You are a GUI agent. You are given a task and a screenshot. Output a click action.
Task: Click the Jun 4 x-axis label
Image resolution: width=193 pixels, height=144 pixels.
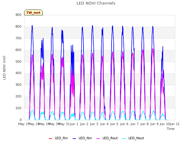pos(104,124)
